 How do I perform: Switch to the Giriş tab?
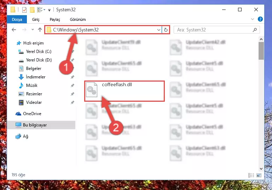[36, 19]
